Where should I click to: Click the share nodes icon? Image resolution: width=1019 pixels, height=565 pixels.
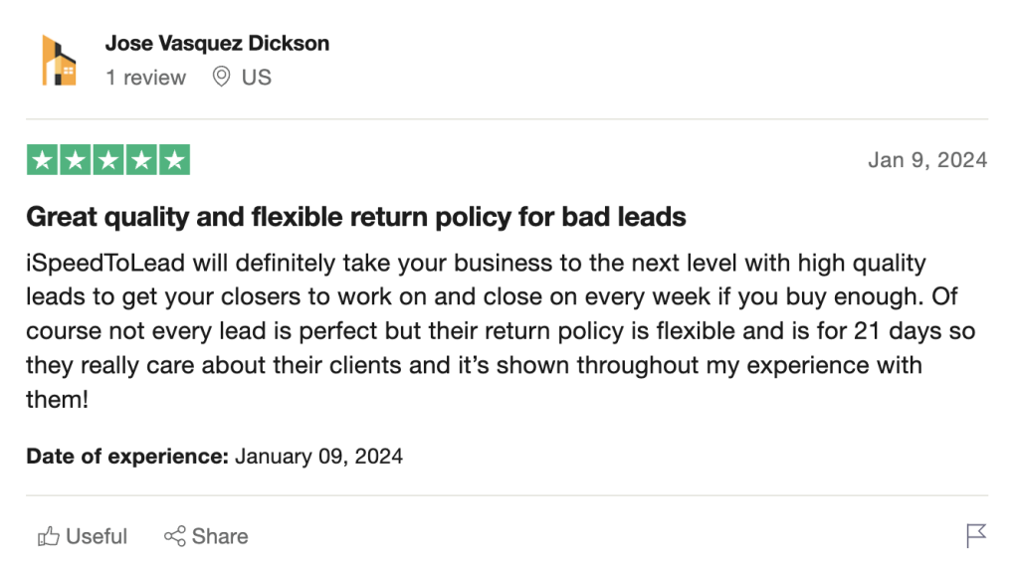(x=175, y=537)
